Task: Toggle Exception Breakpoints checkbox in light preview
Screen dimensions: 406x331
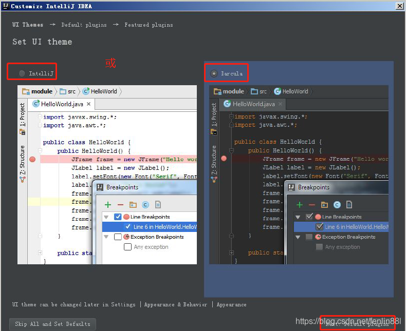Action: (118, 237)
